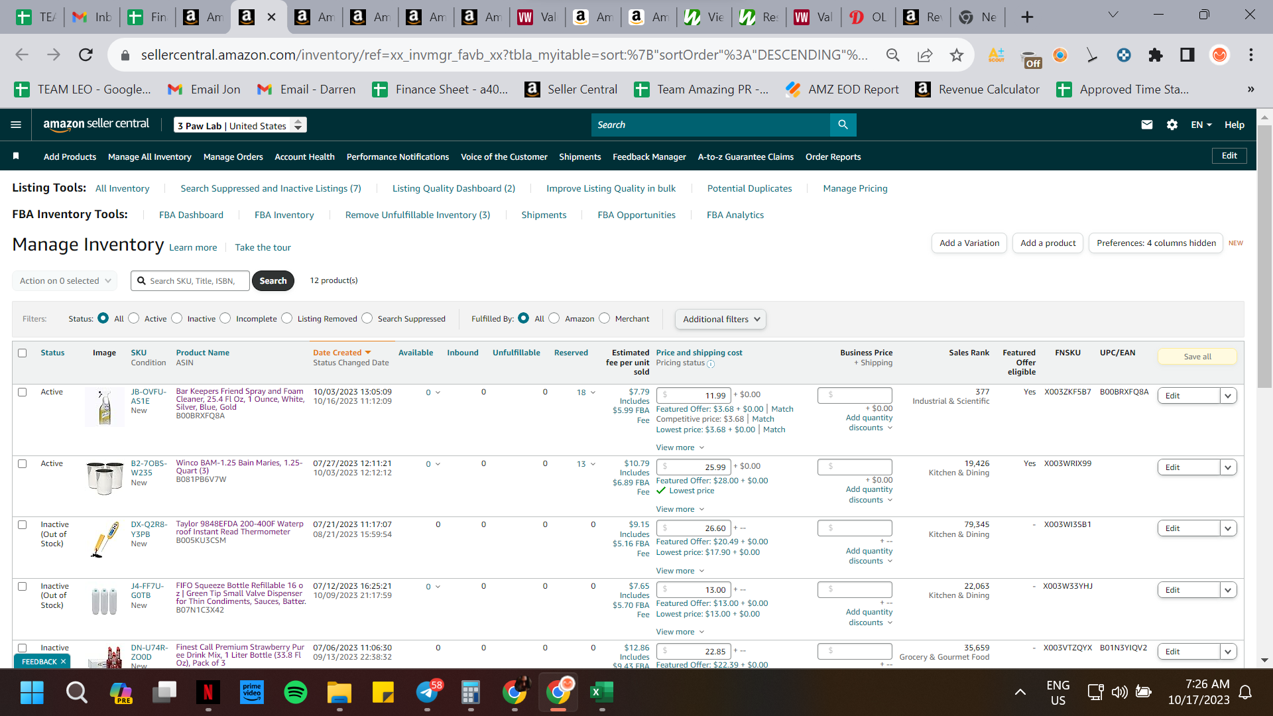1273x716 pixels.
Task: Click the Add a product button
Action: (1048, 243)
